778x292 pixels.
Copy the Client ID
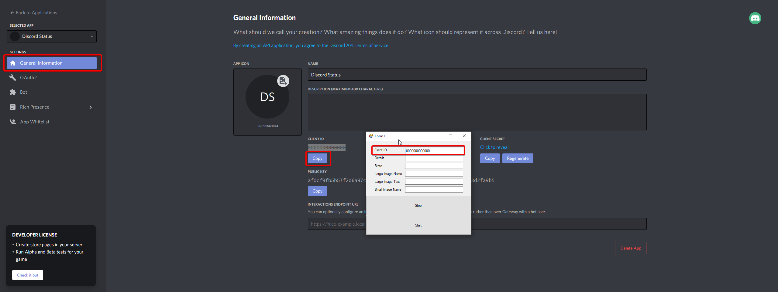click(317, 158)
